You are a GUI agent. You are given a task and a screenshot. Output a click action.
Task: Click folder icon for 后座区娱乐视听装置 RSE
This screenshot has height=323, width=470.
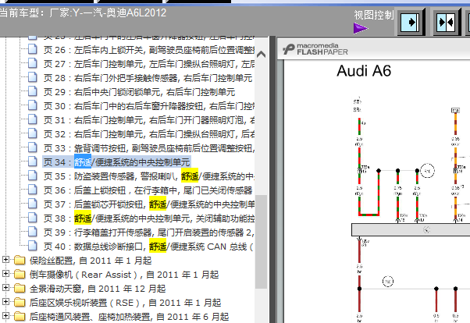point(20,303)
